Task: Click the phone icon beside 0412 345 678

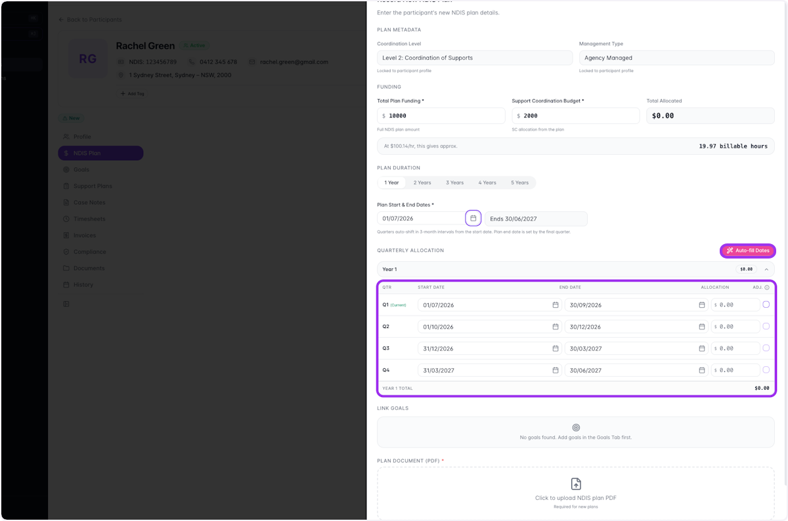Action: pos(192,62)
